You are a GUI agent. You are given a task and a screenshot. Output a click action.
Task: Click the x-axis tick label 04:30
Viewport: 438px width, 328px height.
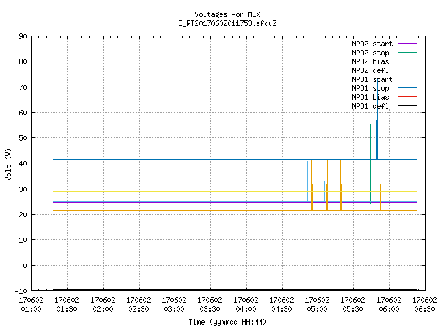coord(281,309)
